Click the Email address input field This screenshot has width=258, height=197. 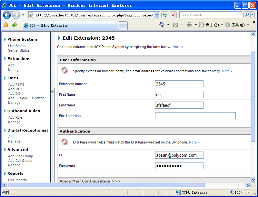tap(195, 116)
